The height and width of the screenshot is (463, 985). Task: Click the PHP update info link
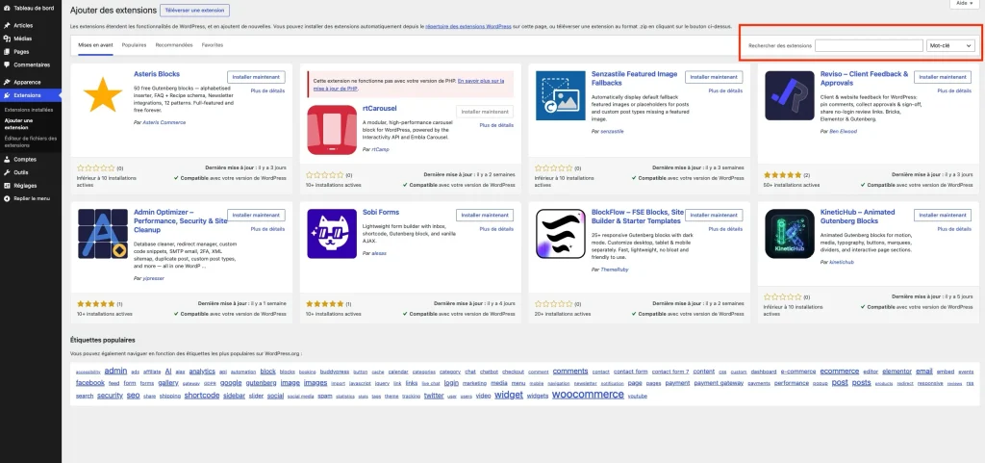(x=410, y=85)
